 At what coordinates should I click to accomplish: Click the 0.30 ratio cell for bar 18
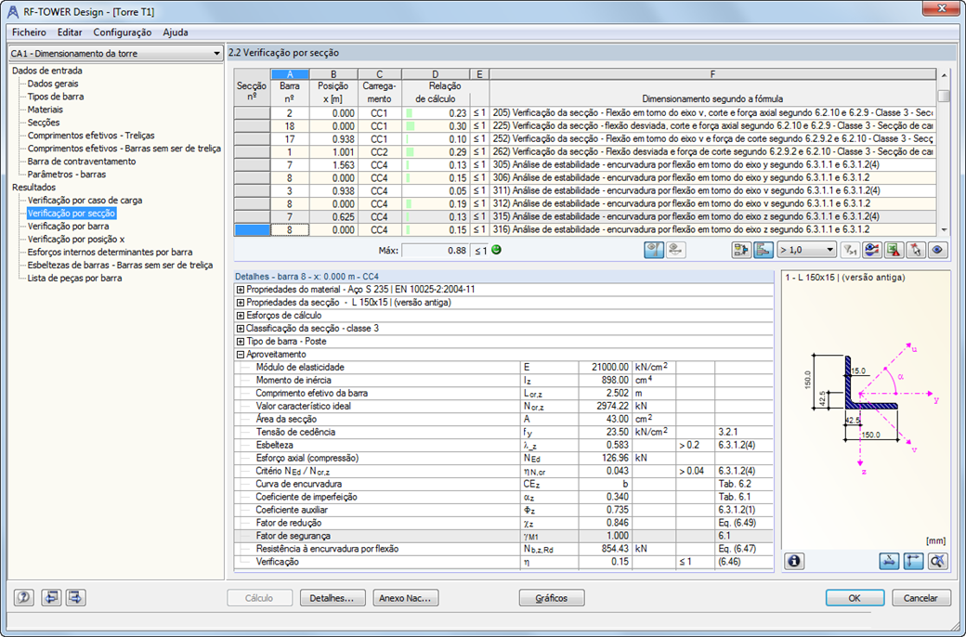pyautogui.click(x=436, y=125)
